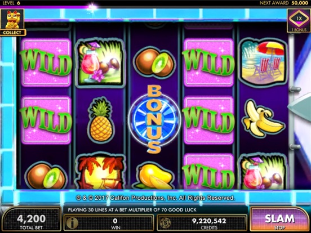
Task: Click the Next Award 50,000 label
Action: point(283,3)
